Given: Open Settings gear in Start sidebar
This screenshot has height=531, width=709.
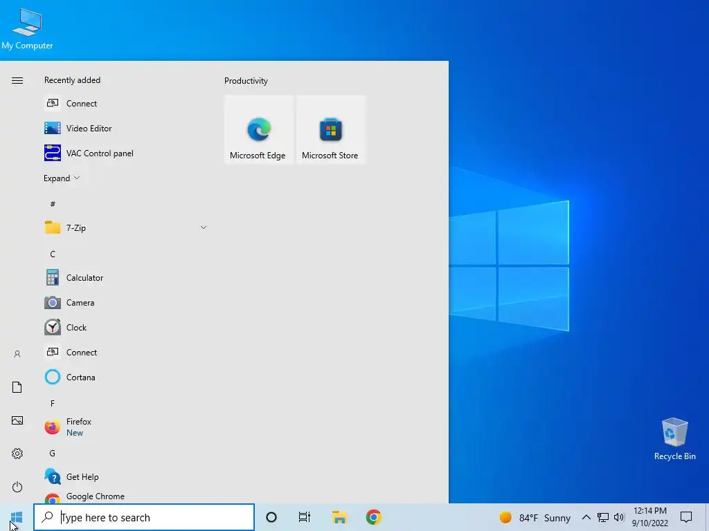Looking at the screenshot, I should (17, 454).
